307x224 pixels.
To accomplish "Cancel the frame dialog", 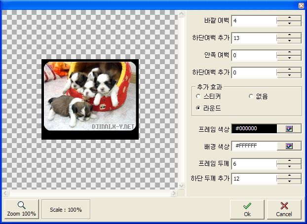I will coord(284,209).
